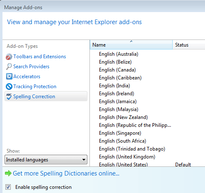The image size is (205, 193).
Task: Select English (Singapore) dictionary
Action: pos(120,133)
